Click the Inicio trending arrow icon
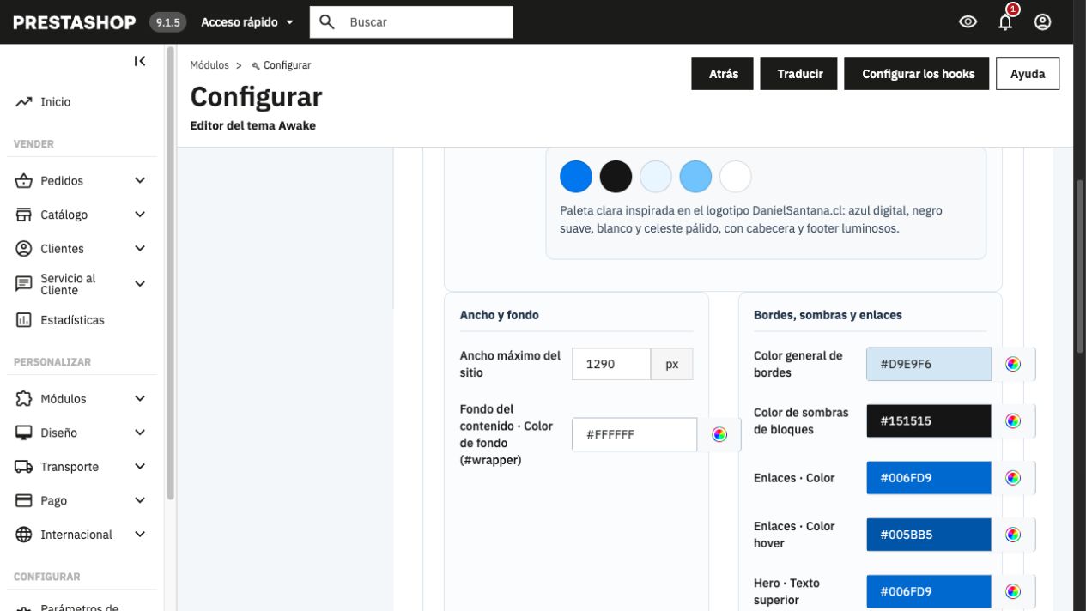This screenshot has height=611, width=1086. [x=24, y=102]
